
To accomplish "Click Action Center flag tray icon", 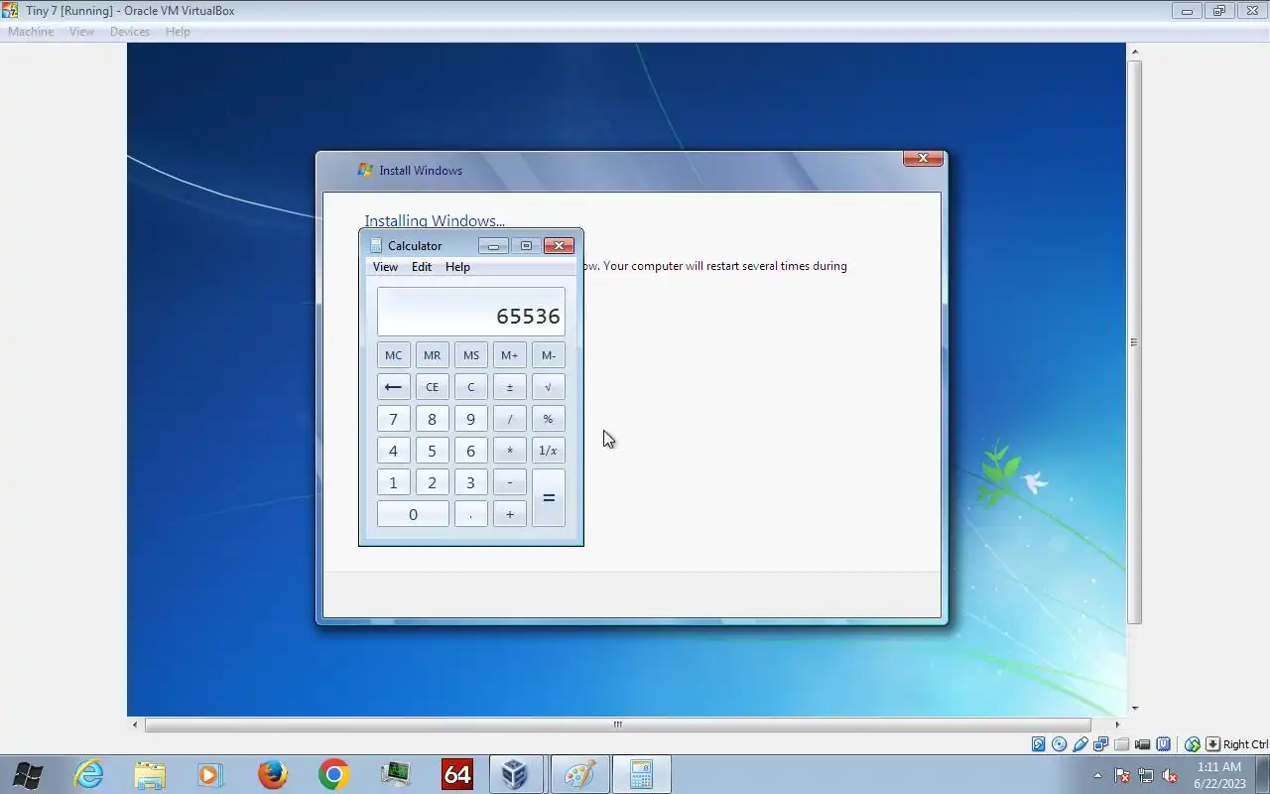I will coord(1122,775).
